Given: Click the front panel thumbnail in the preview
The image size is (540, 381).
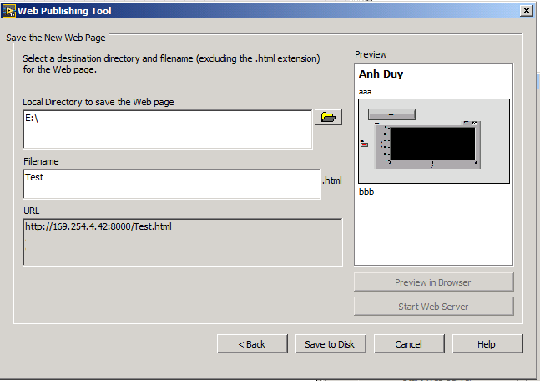Looking at the screenshot, I should pos(434,141).
